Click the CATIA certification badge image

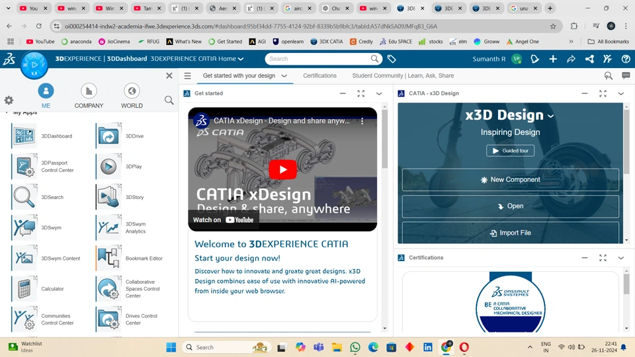click(x=511, y=302)
